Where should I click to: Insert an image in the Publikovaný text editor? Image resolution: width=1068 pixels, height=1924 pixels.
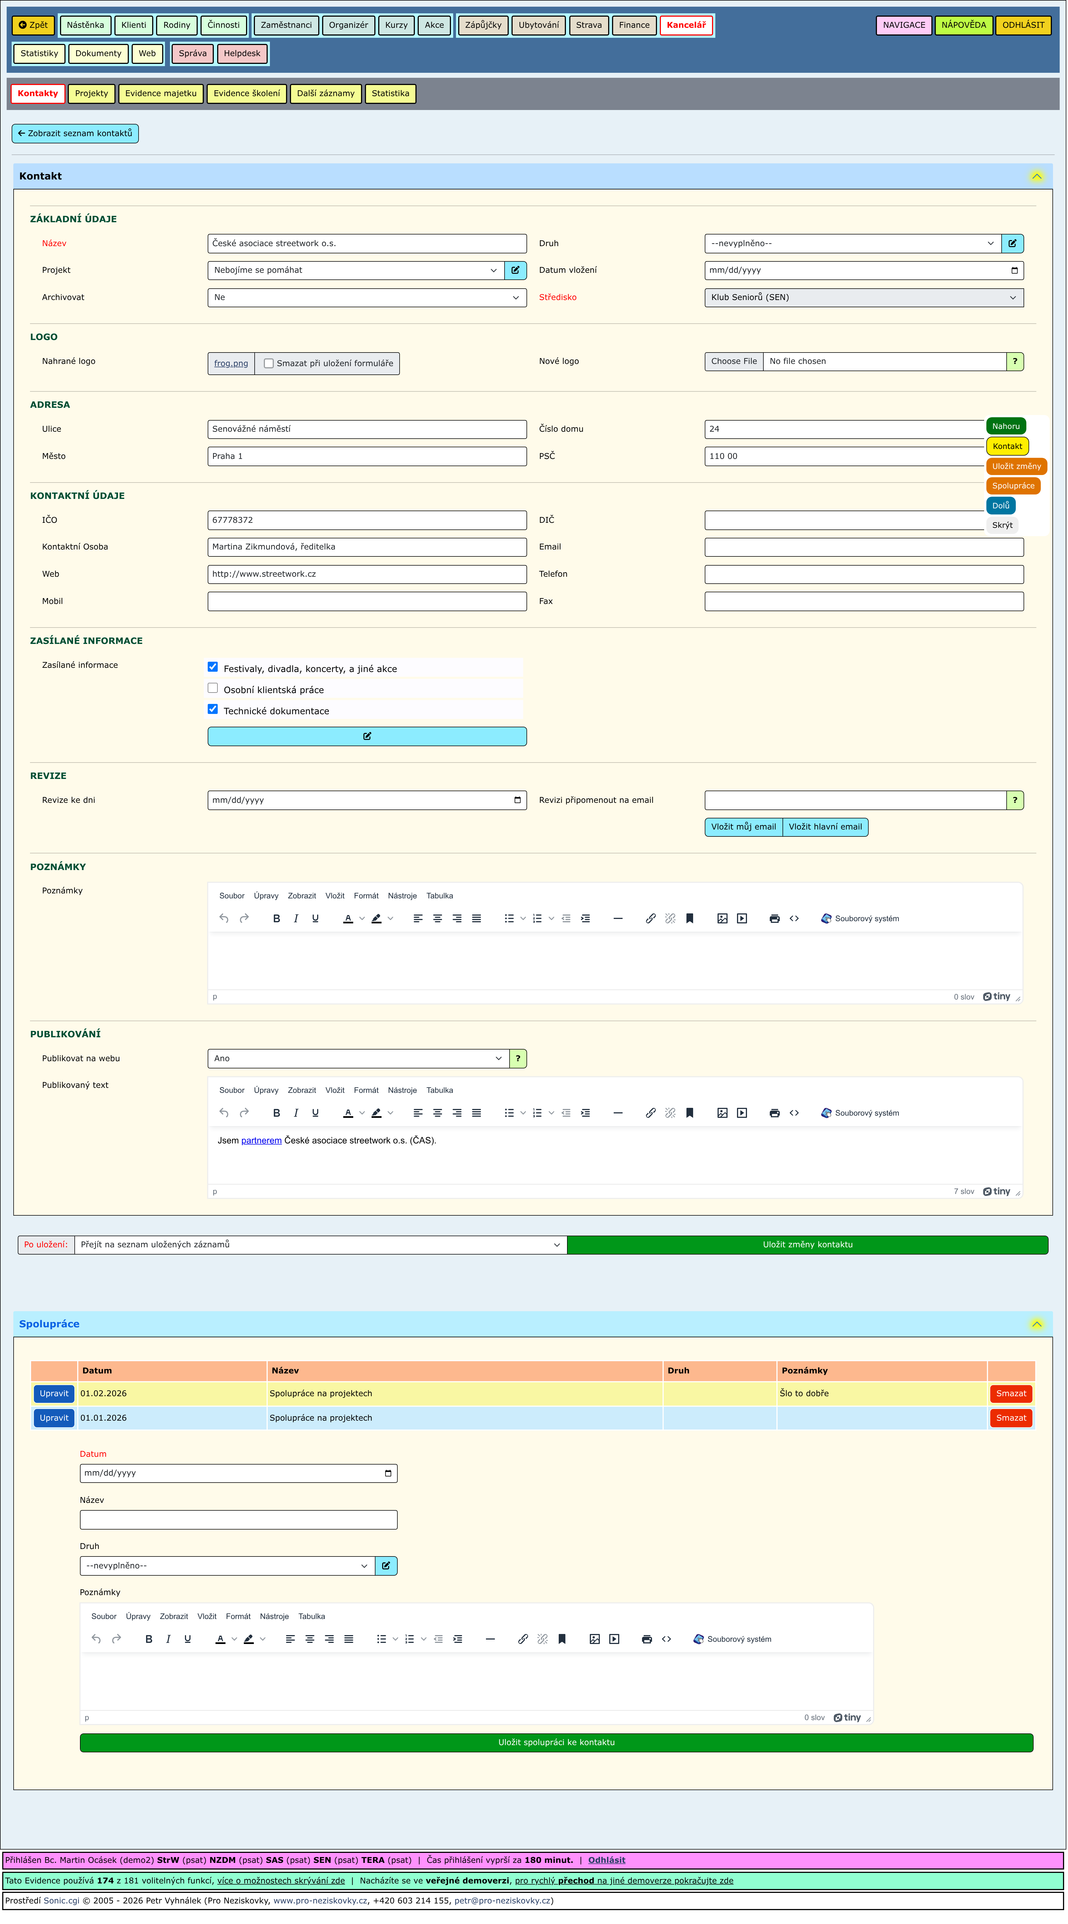722,1113
